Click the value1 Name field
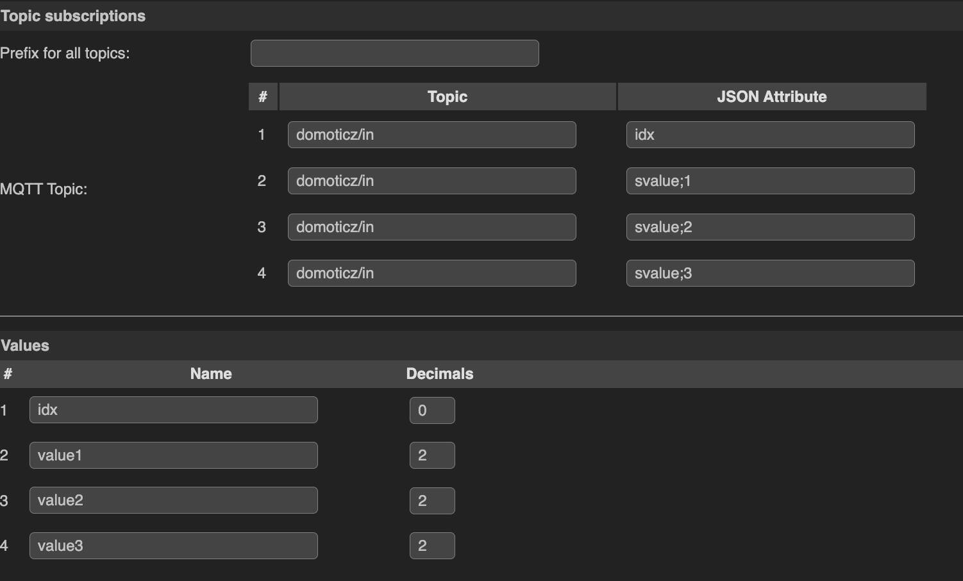 (173, 455)
